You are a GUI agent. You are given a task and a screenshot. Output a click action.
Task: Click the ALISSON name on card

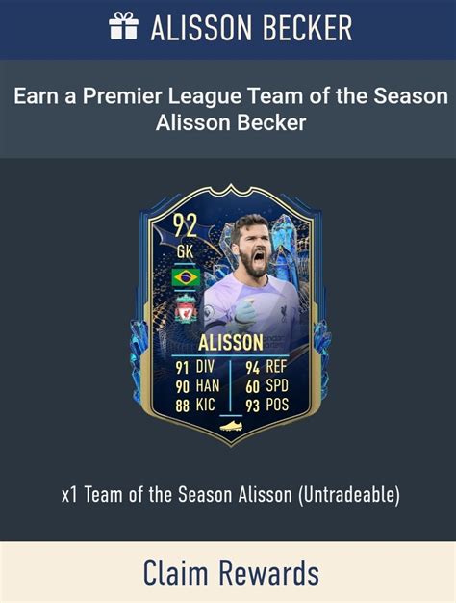tap(231, 343)
